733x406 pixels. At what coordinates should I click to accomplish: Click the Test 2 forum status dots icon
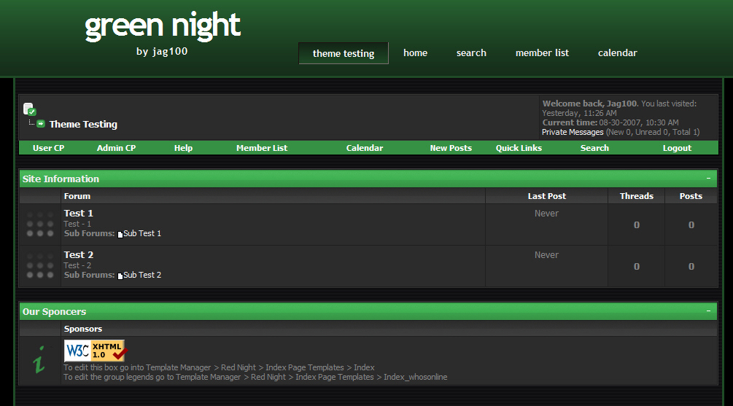(39, 266)
